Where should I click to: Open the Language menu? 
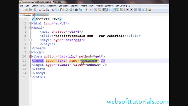pyautogui.click(x=63, y=6)
